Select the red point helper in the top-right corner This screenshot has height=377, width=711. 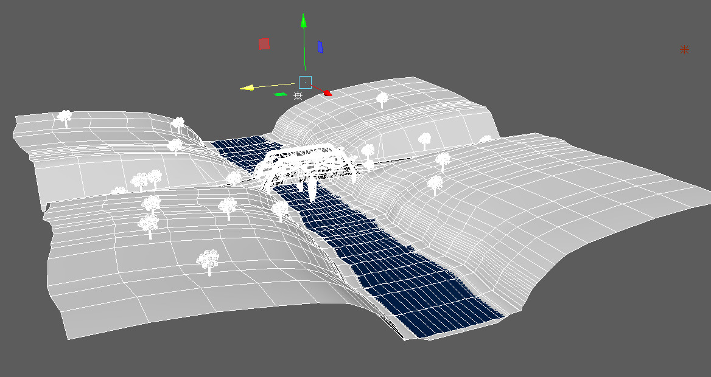coord(684,50)
